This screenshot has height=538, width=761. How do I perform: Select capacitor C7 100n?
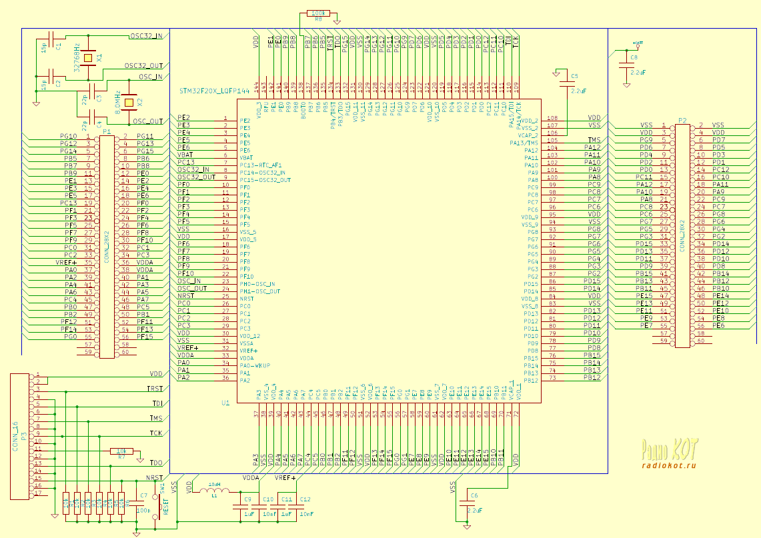pyautogui.click(x=137, y=503)
